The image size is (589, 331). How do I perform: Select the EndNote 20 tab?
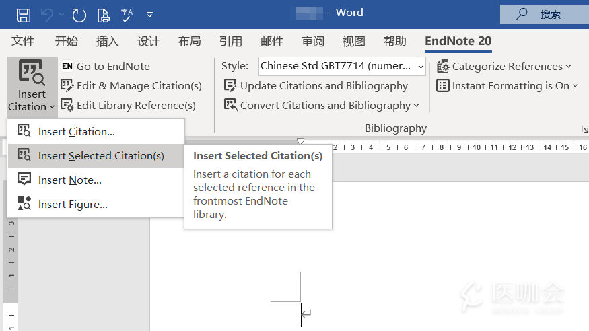(458, 41)
